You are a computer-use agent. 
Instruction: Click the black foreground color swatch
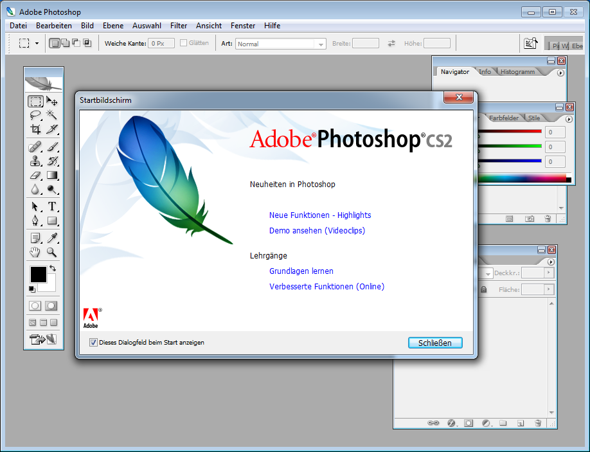[x=39, y=275]
